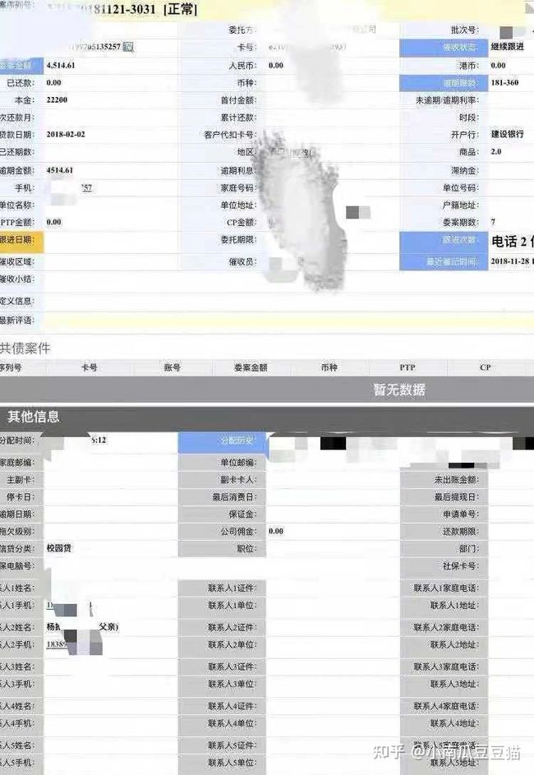This screenshot has width=534, height=775.
Task: Click the 联系人3家庭电话 field label
Action: (446, 667)
